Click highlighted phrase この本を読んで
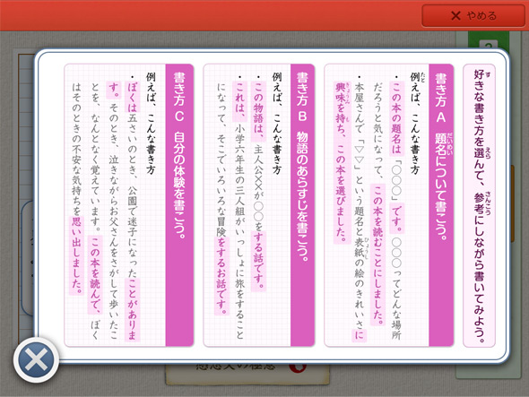The image size is (529, 397). click(x=95, y=275)
